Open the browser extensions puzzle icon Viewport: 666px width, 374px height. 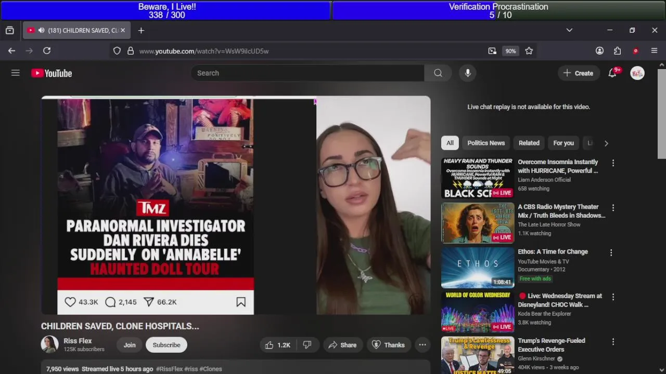(x=617, y=51)
